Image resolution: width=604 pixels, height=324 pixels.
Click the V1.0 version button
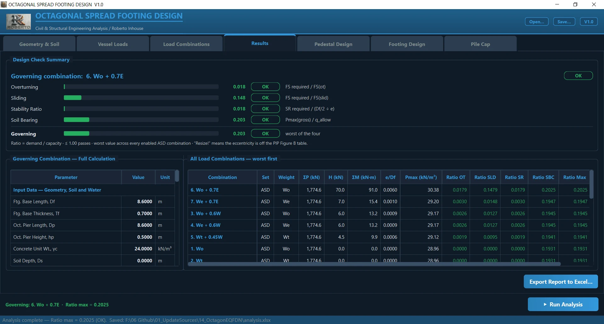click(589, 22)
